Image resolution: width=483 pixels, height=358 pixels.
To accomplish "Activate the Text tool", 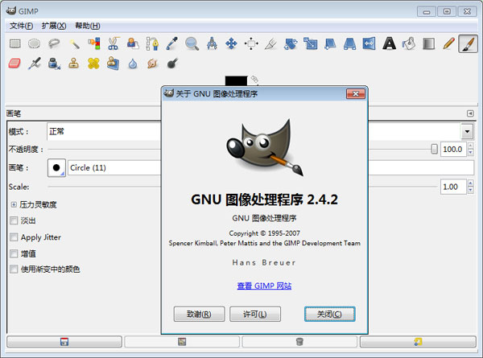I will click(389, 43).
